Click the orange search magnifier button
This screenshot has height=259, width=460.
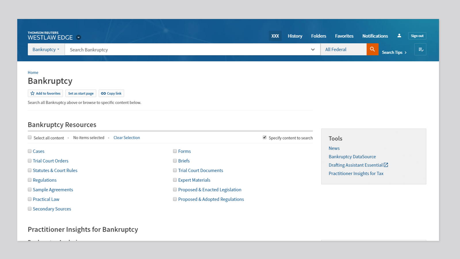click(x=372, y=49)
